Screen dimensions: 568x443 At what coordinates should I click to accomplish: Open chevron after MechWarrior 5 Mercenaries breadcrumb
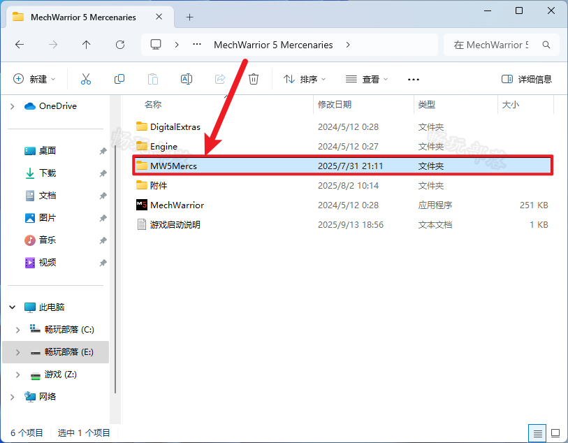348,45
